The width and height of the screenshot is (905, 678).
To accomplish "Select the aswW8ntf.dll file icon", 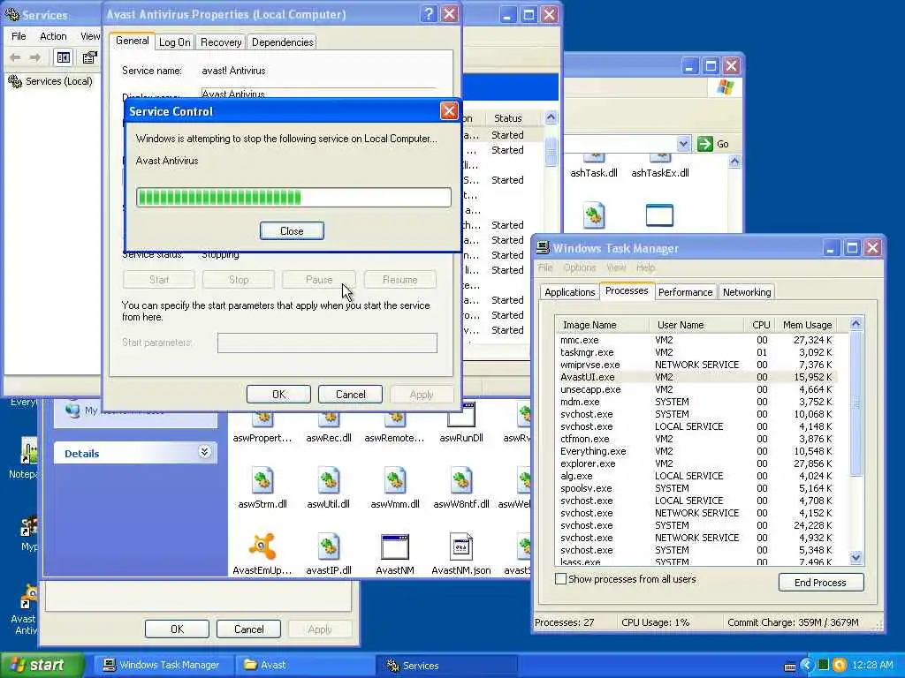I will coord(461,481).
